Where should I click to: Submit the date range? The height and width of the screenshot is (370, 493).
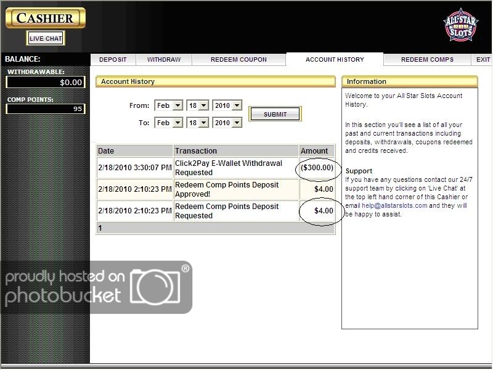tap(275, 114)
